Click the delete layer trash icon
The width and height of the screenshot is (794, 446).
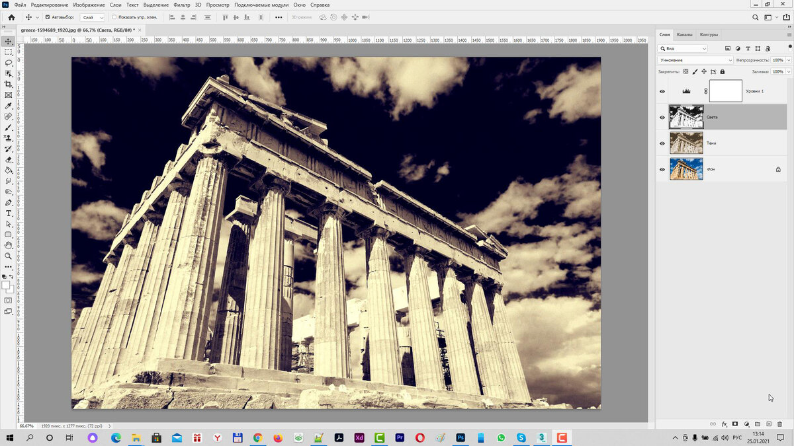(x=780, y=424)
